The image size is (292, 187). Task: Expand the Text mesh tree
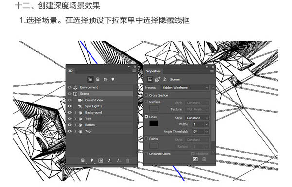coord(75,119)
